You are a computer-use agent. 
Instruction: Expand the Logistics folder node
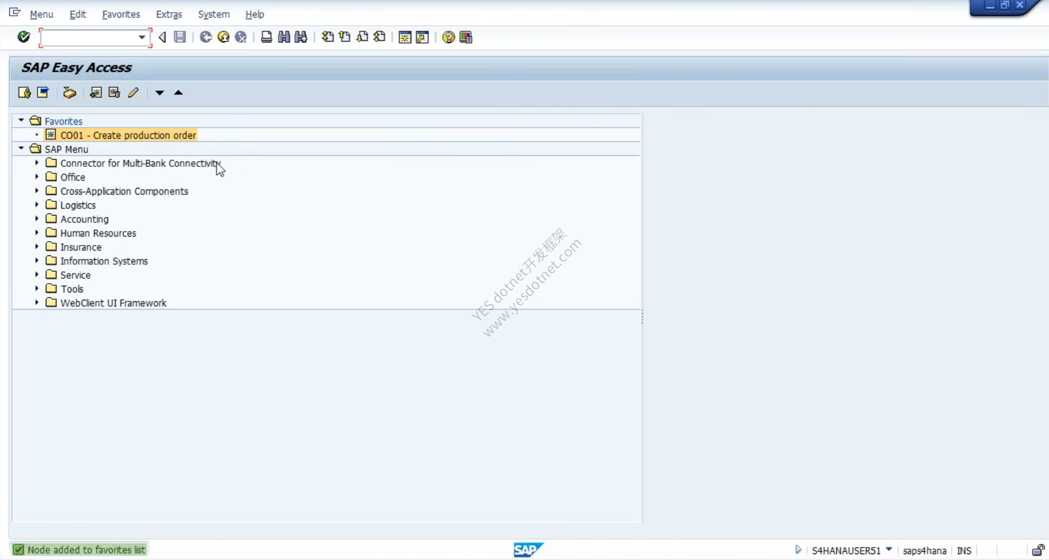(37, 205)
